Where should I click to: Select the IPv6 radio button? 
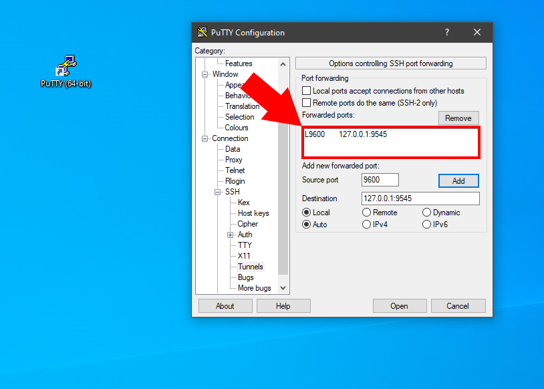[x=426, y=225]
